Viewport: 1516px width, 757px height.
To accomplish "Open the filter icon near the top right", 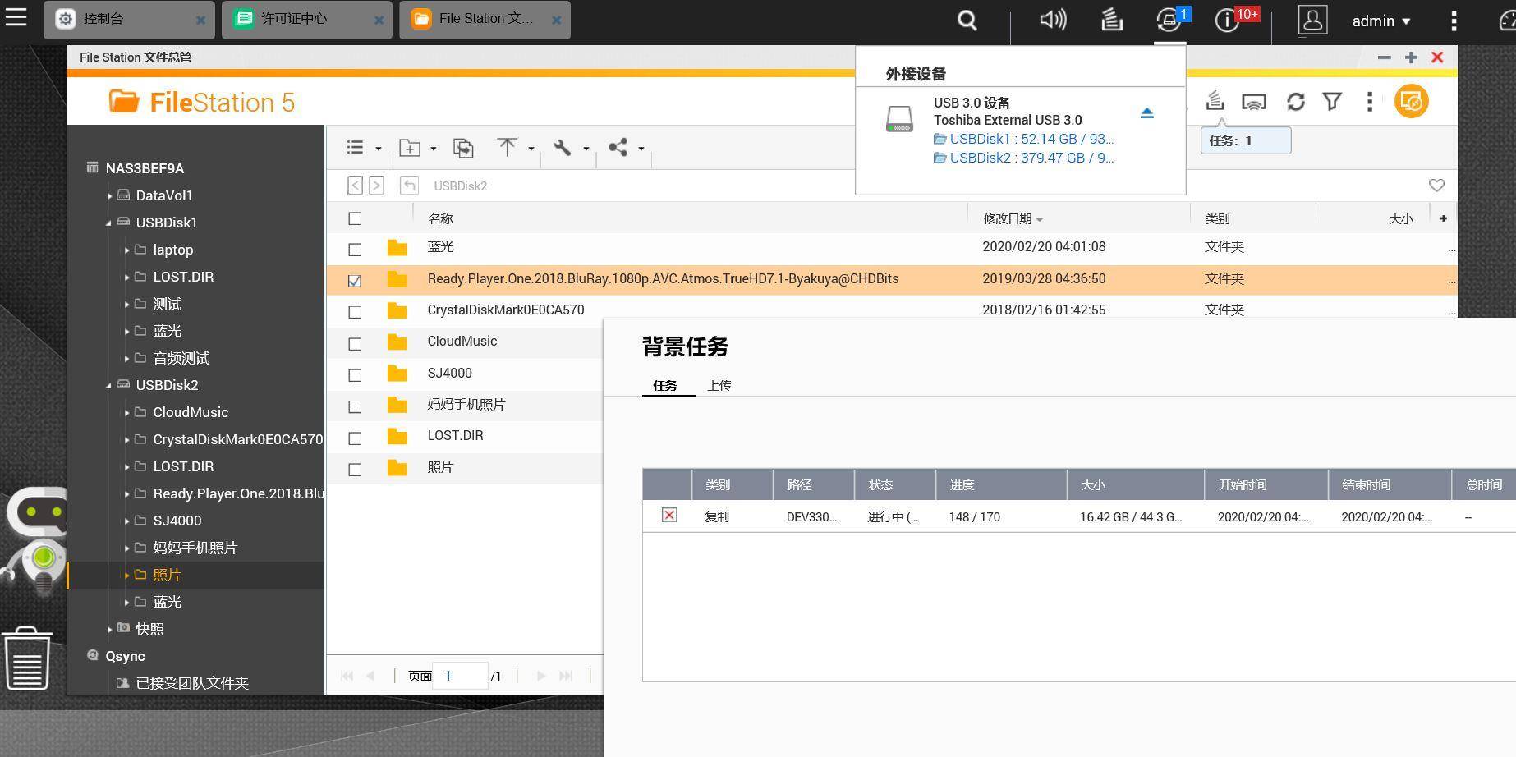I will [1331, 101].
